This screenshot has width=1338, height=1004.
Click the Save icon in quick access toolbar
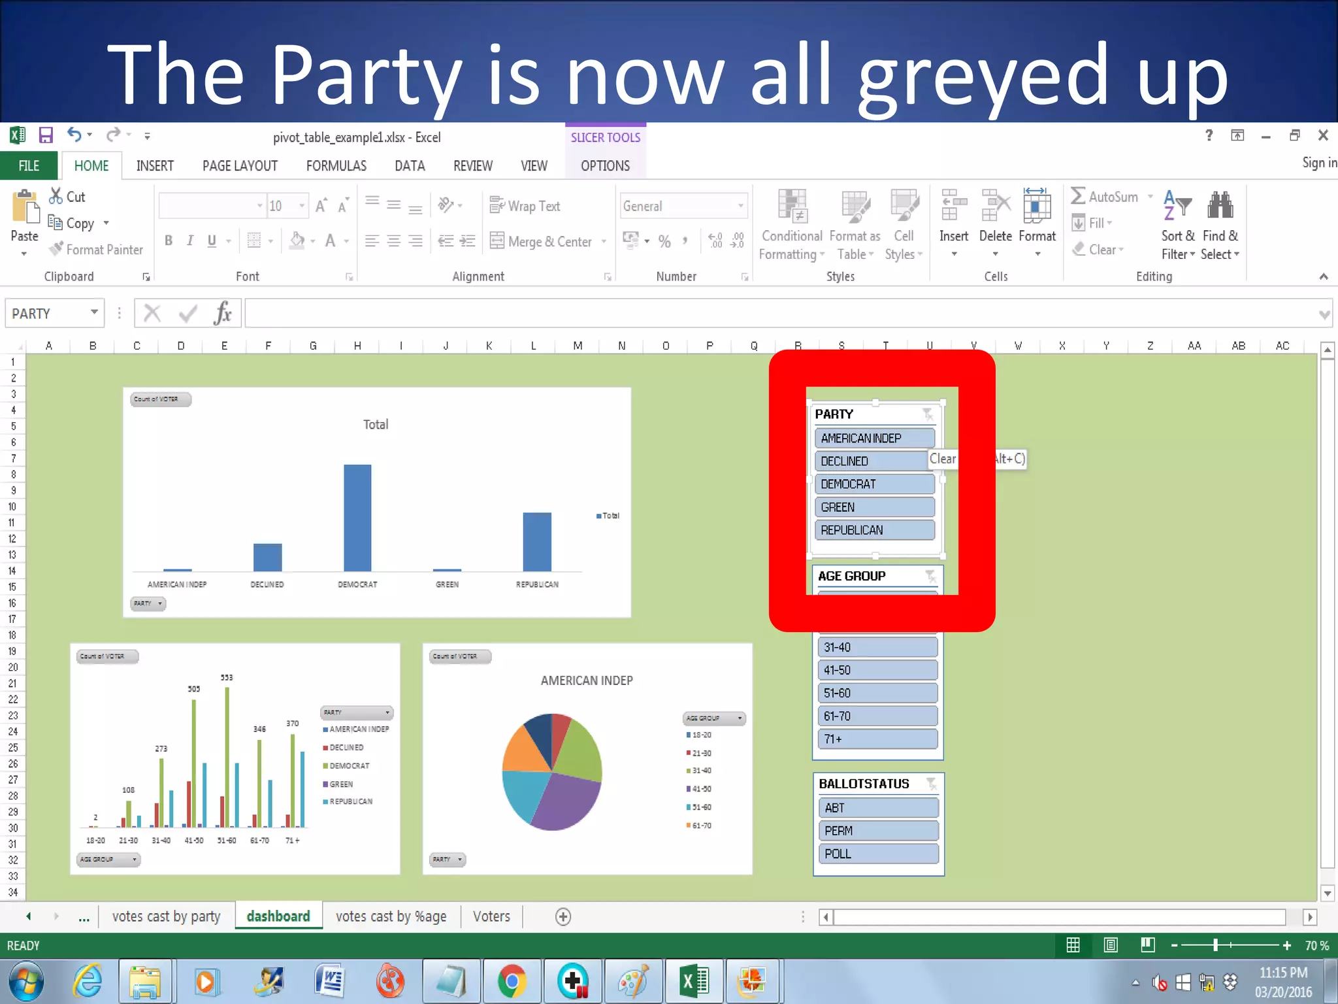pyautogui.click(x=46, y=135)
